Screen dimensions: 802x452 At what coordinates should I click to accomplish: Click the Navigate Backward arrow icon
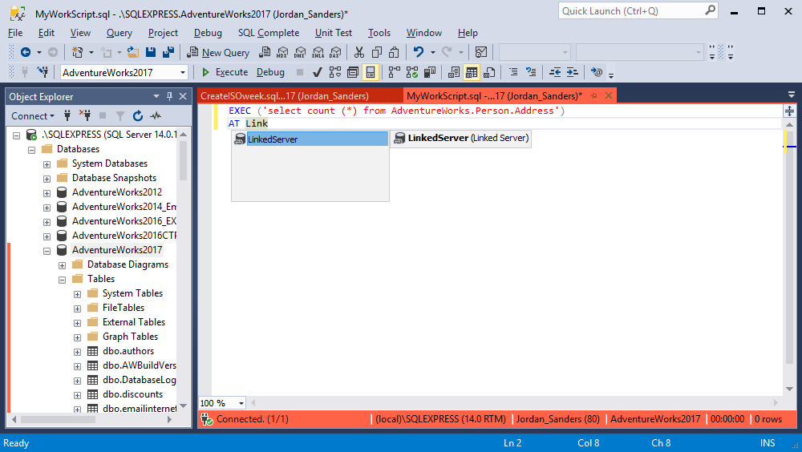pyautogui.click(x=25, y=52)
